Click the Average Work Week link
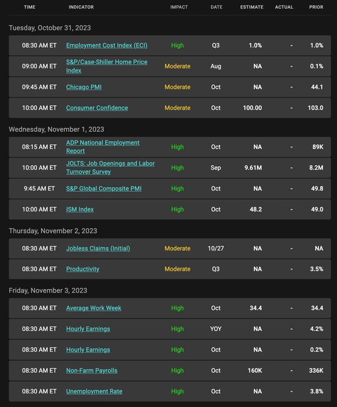337x407 pixels. tap(94, 308)
